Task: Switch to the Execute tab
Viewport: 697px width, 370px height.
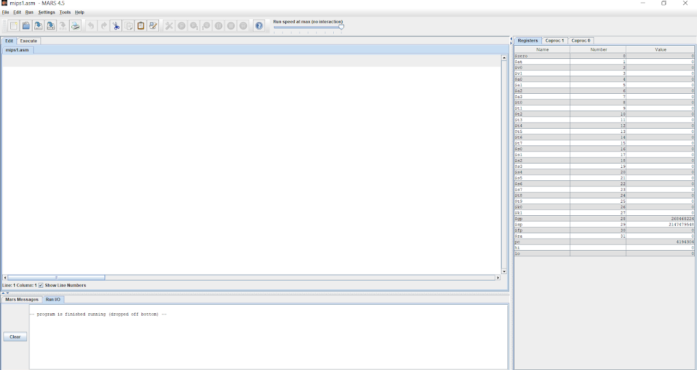Action: point(29,41)
